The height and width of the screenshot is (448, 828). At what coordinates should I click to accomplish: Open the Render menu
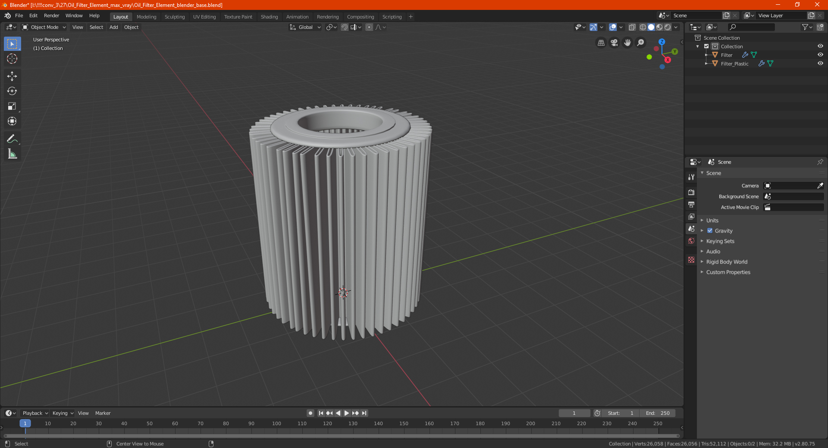pyautogui.click(x=51, y=16)
